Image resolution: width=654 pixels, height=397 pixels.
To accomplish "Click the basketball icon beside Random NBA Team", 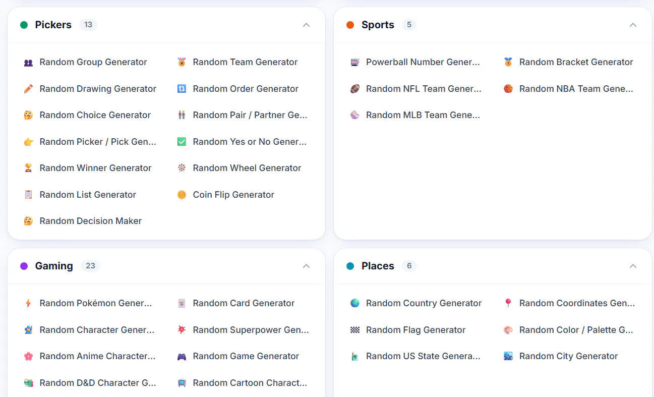I will 508,89.
